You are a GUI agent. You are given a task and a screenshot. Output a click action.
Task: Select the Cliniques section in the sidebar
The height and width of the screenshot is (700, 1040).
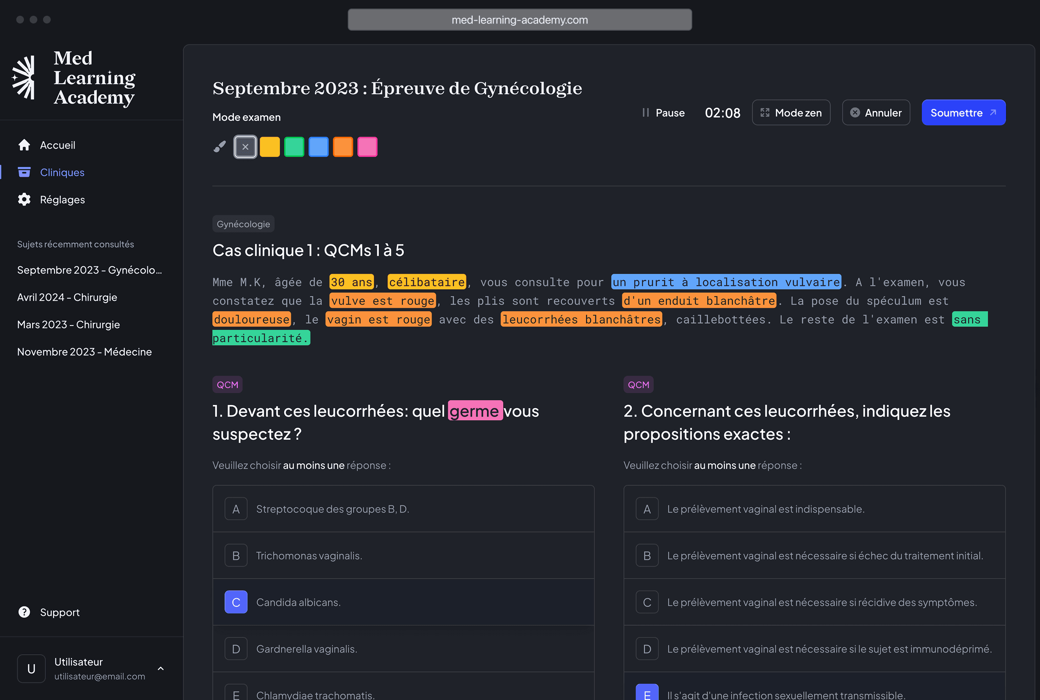coord(62,172)
